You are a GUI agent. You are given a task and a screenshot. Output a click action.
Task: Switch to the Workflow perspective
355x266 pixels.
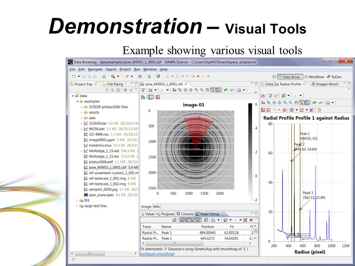[x=314, y=77]
